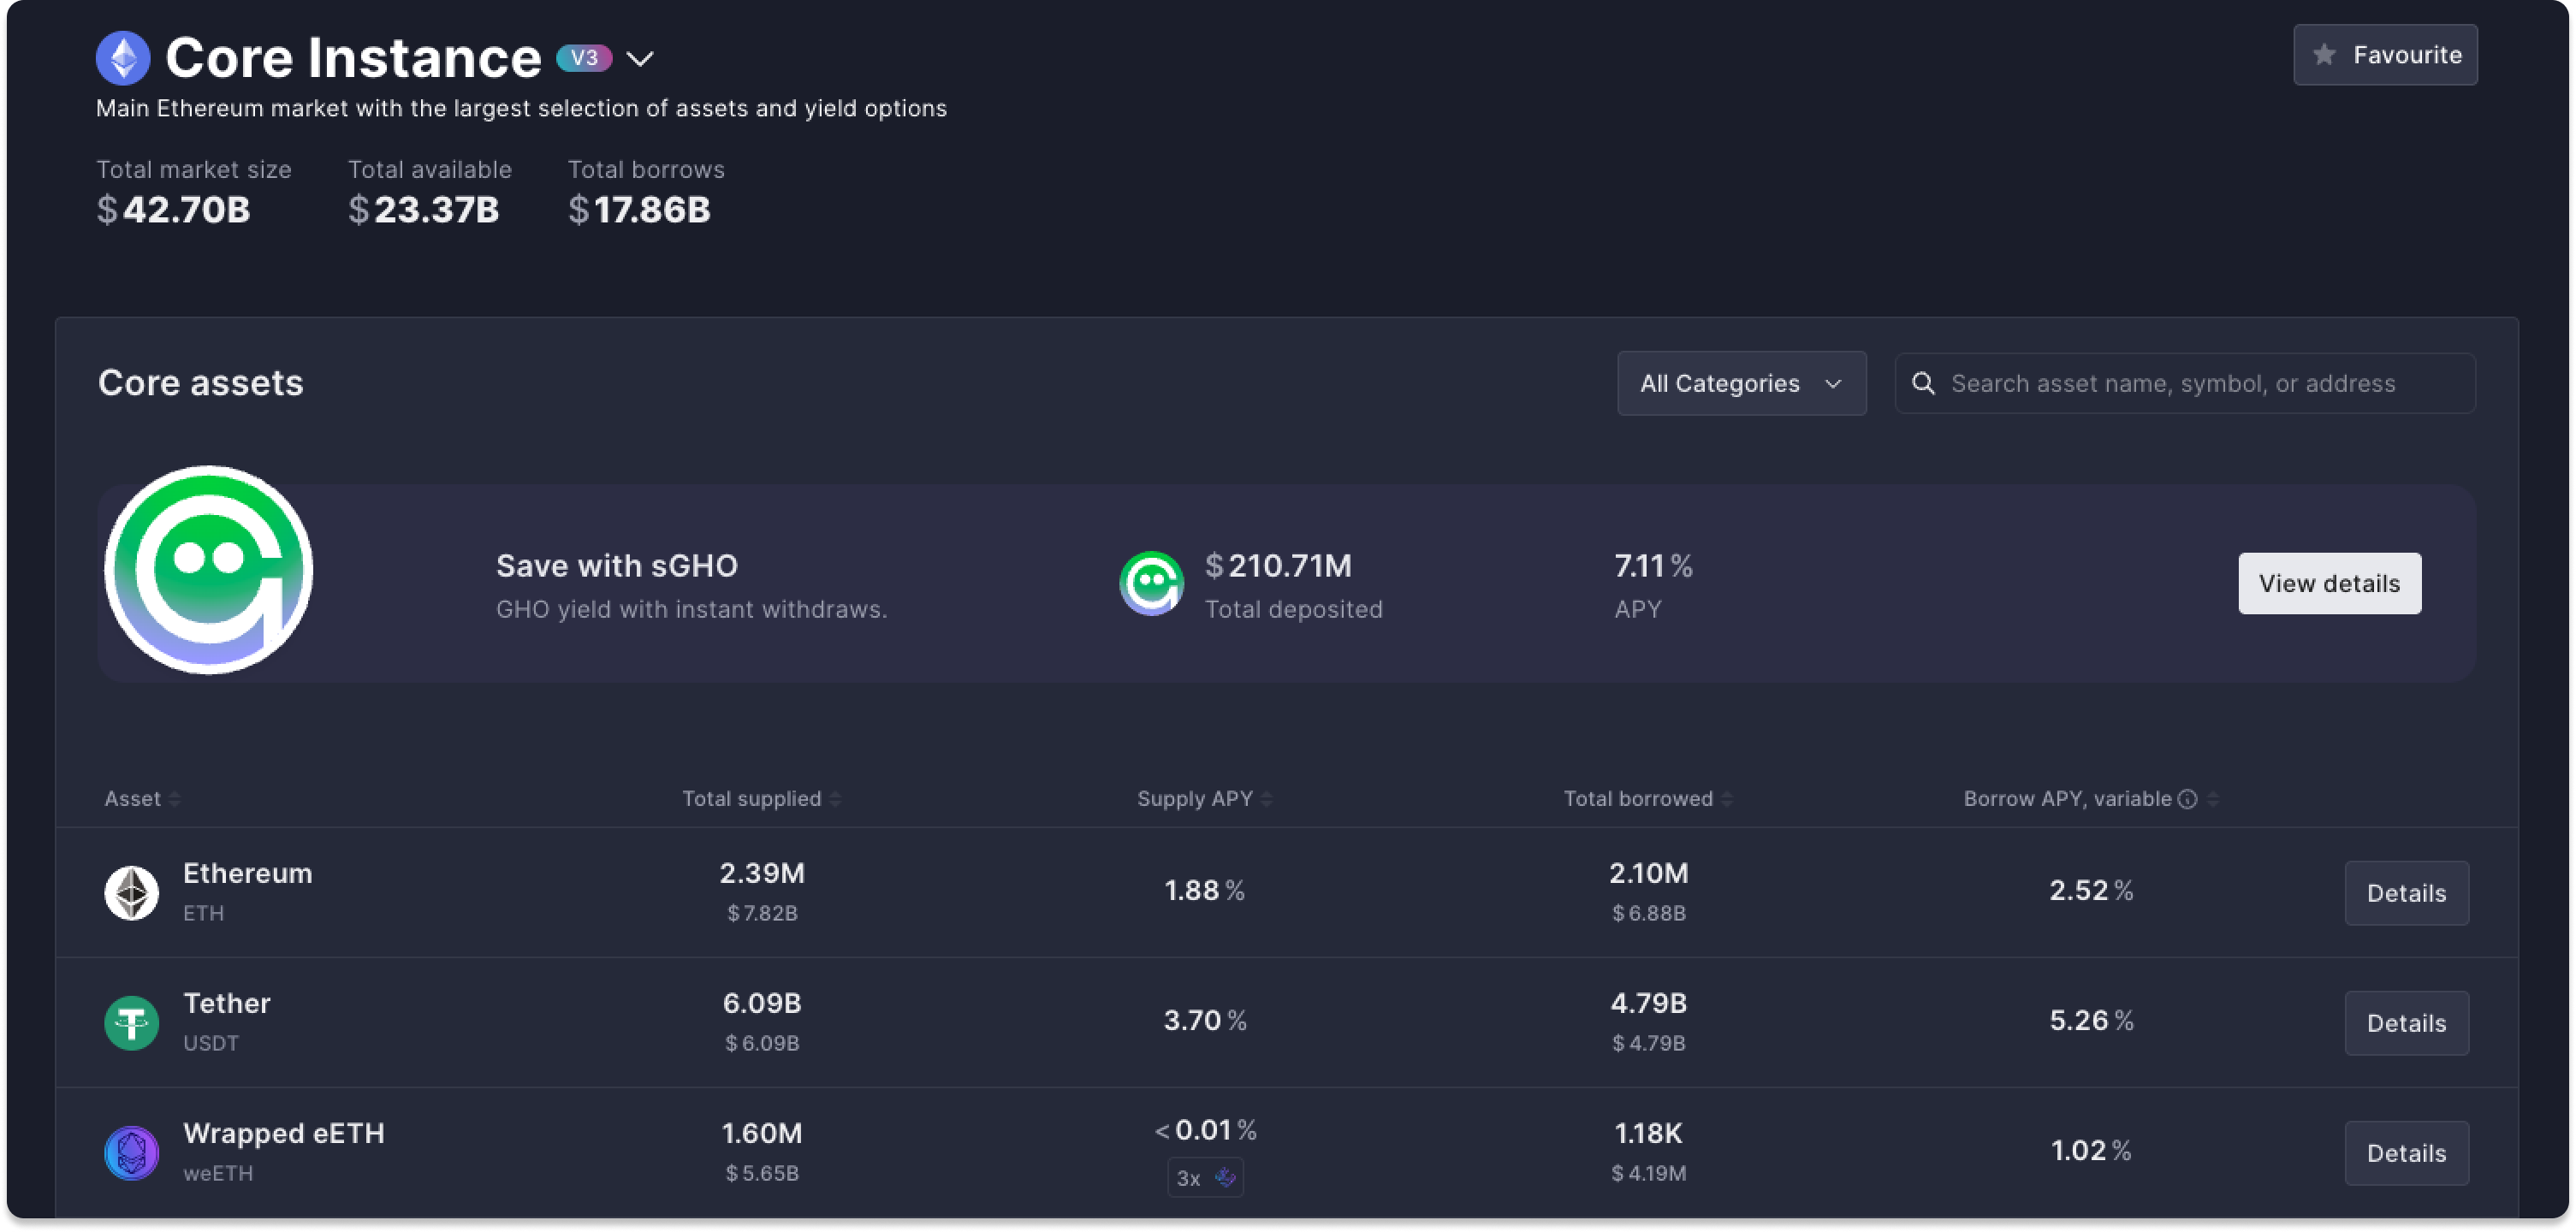Click the star Favourite button
This screenshot has width=2576, height=1232.
click(x=2385, y=55)
